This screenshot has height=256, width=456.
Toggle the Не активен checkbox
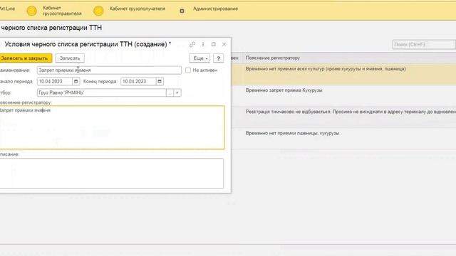point(188,70)
